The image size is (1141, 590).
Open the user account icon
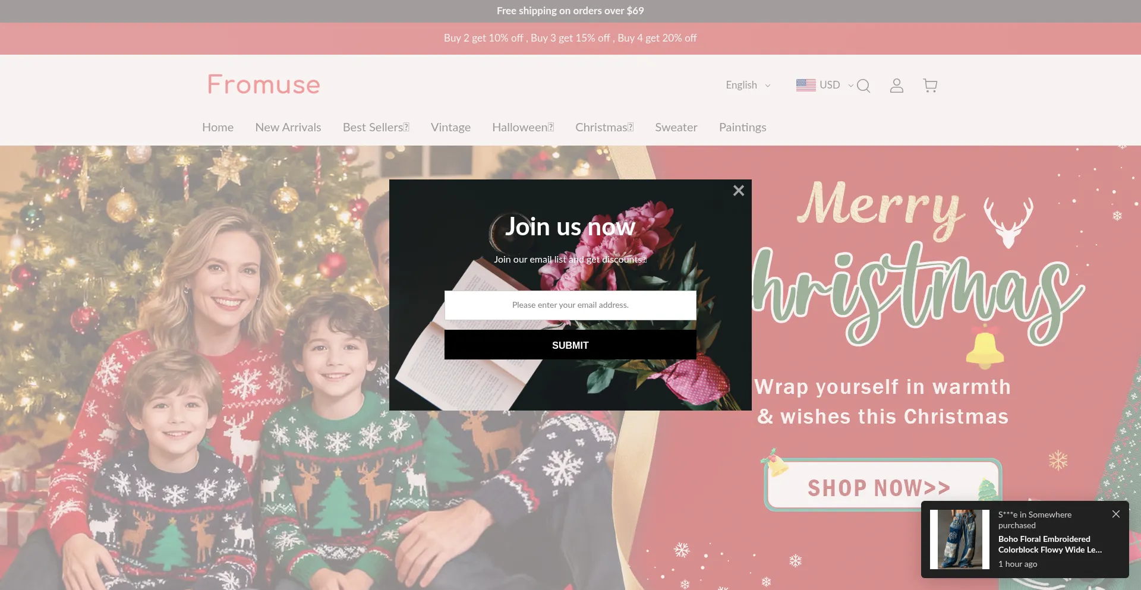click(x=897, y=86)
